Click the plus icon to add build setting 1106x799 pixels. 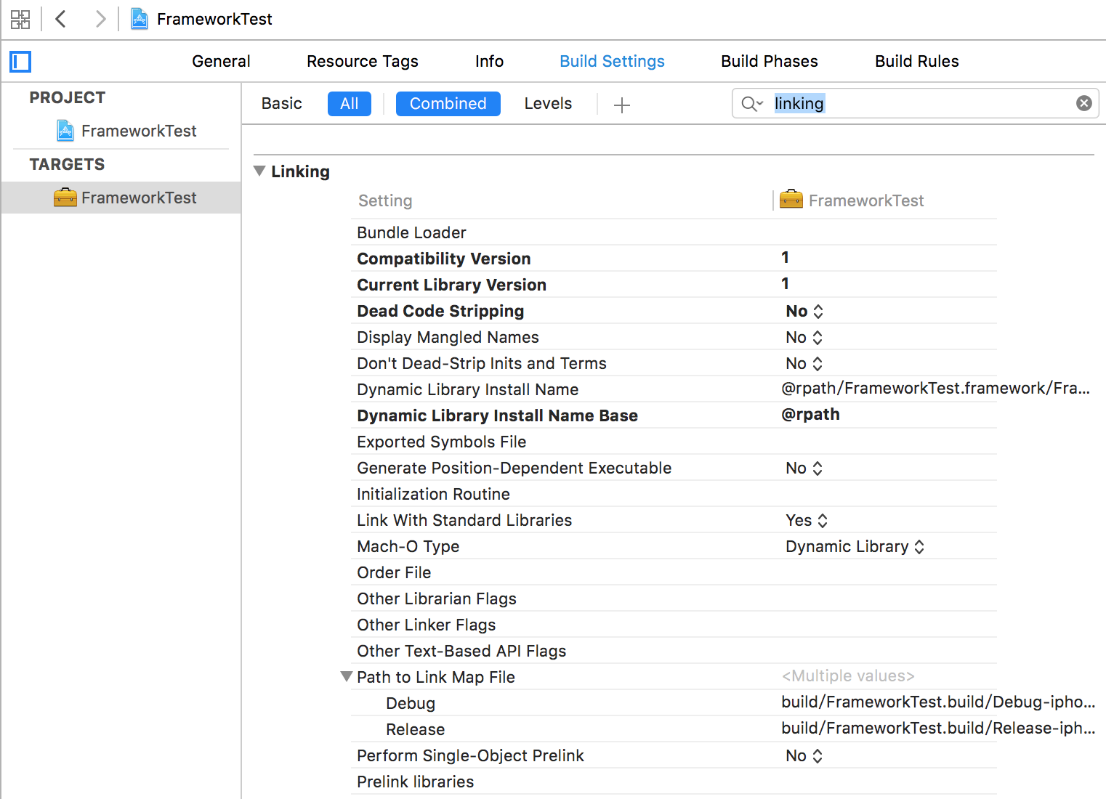pyautogui.click(x=621, y=105)
